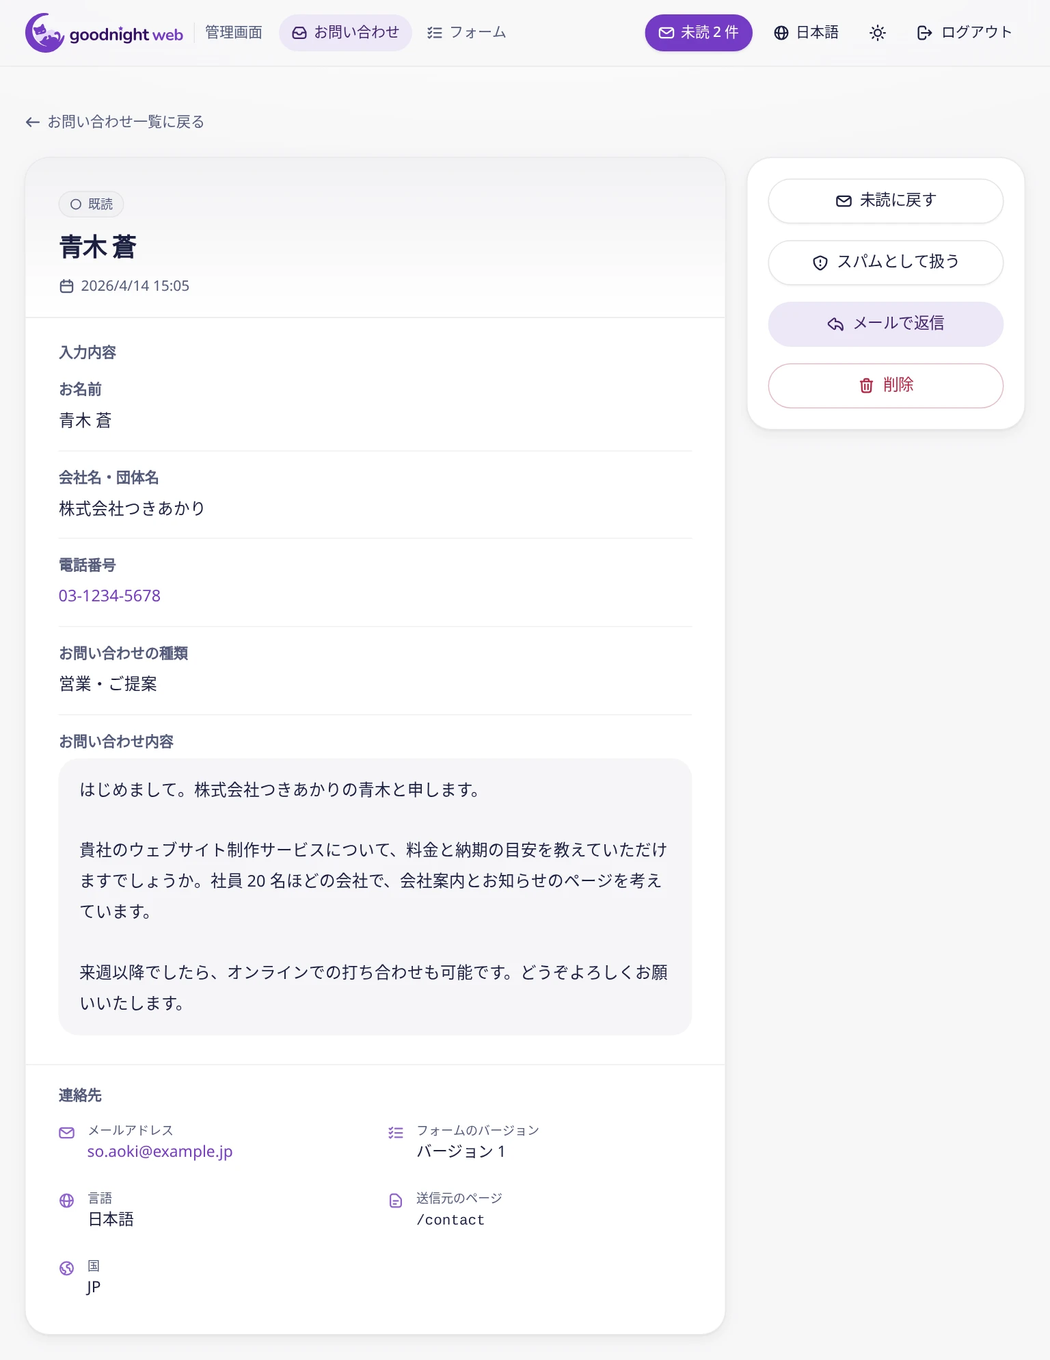Open the お問い合わせ tab in the header
Screen dimensions: 1050x1360
345,33
